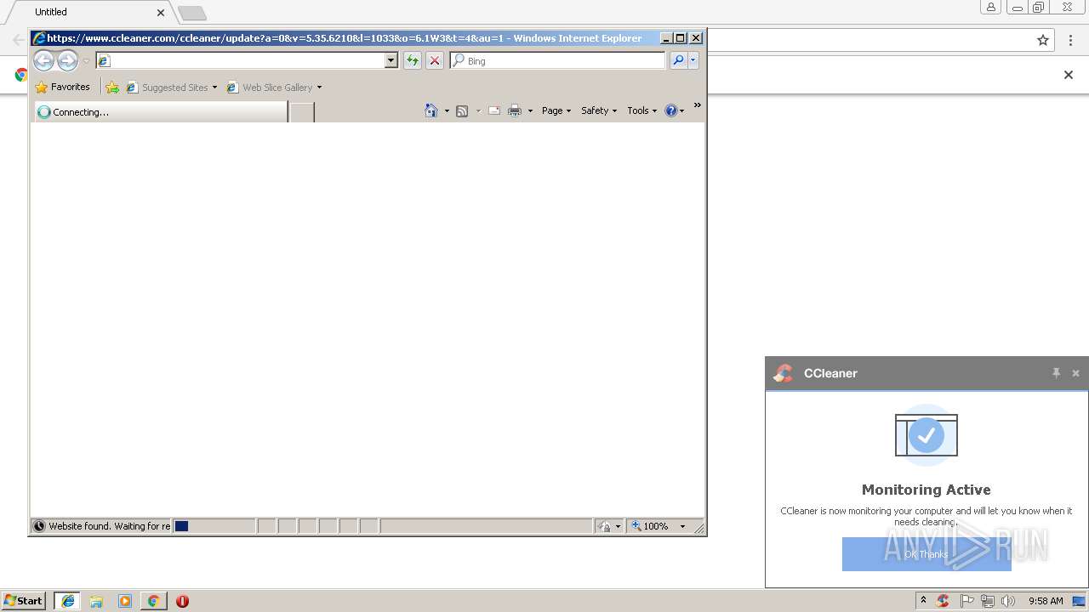
Task: Open recent pages dropdown beside forward button
Action: [x=86, y=61]
